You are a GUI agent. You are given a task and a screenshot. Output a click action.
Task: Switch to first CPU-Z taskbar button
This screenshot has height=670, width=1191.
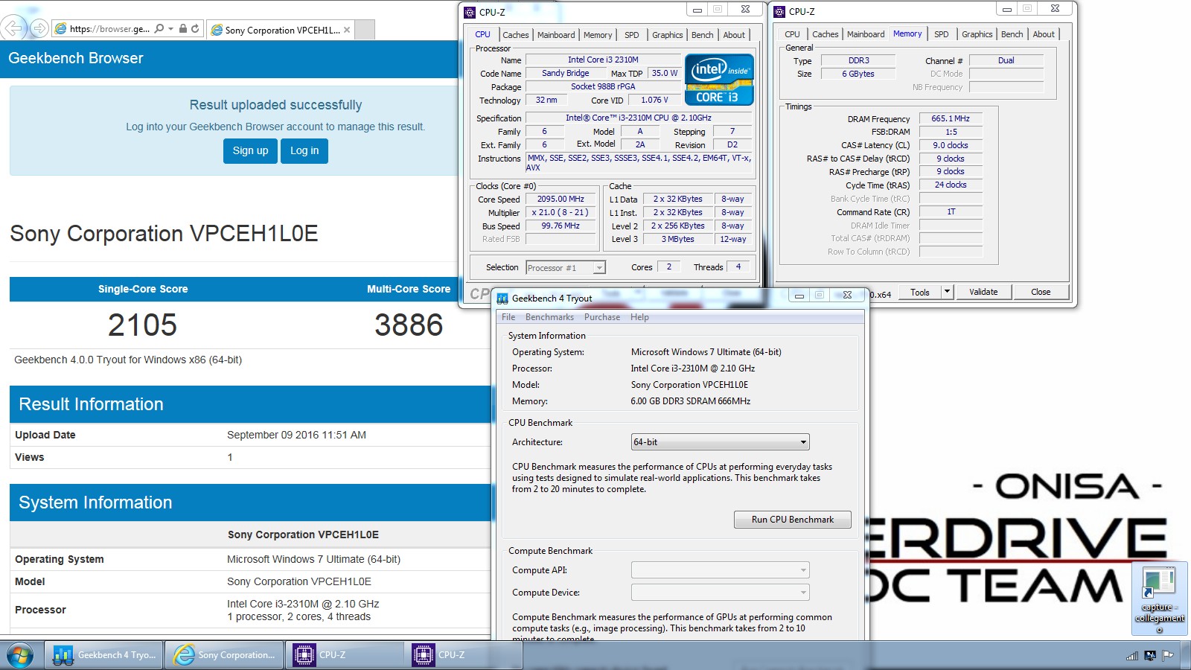point(344,655)
